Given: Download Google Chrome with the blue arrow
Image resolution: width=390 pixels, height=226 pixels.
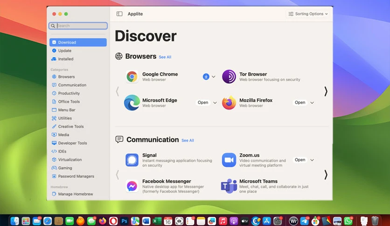Looking at the screenshot, I should click(x=206, y=77).
